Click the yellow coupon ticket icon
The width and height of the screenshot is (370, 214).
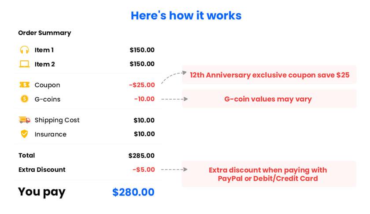(x=24, y=85)
